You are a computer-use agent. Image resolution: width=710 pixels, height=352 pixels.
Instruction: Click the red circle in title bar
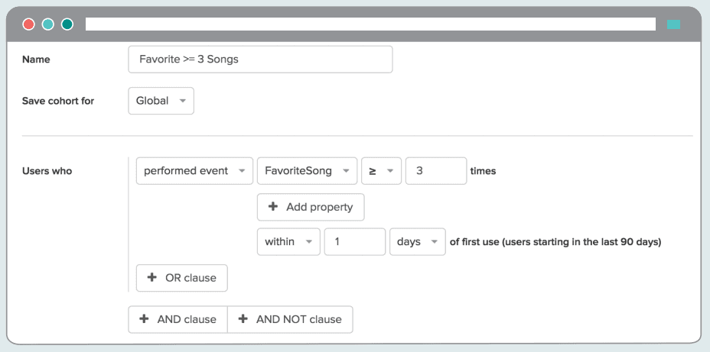pyautogui.click(x=29, y=24)
